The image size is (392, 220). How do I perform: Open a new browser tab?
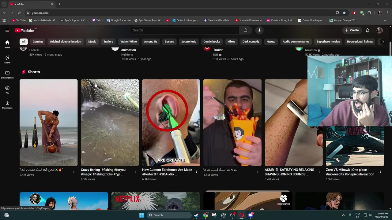pos(59,4)
